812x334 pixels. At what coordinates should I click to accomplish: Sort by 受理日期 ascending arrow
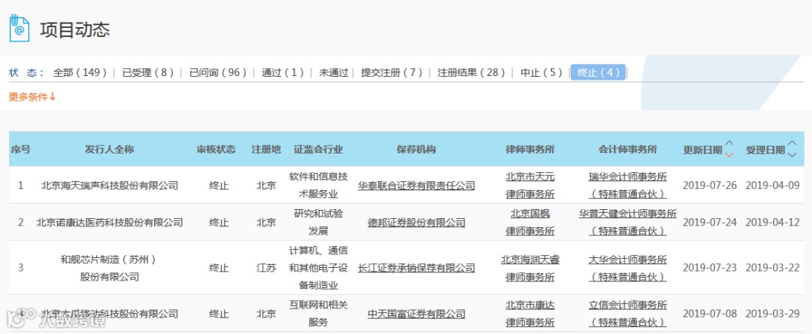coord(792,143)
